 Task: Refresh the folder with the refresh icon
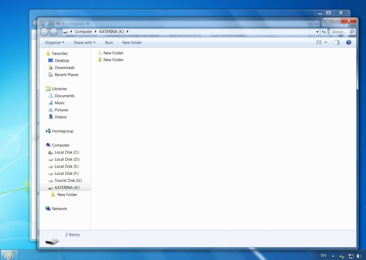[324, 32]
